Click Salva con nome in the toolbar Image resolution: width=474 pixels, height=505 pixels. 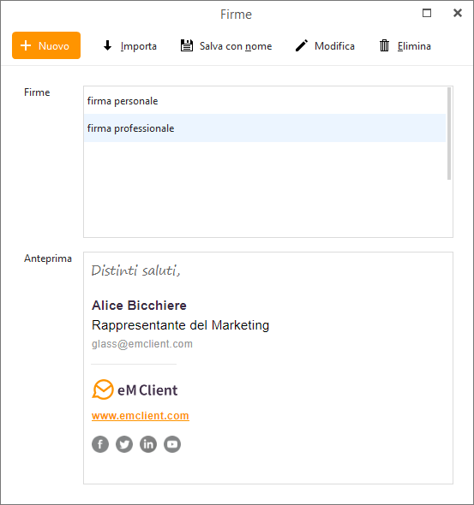click(x=226, y=46)
